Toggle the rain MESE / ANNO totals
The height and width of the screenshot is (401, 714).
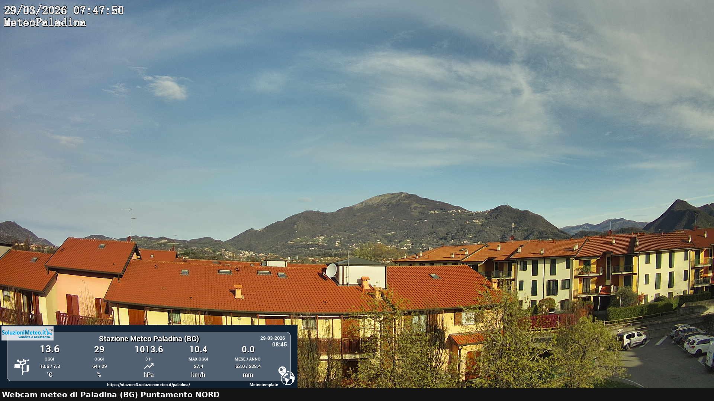click(x=248, y=359)
